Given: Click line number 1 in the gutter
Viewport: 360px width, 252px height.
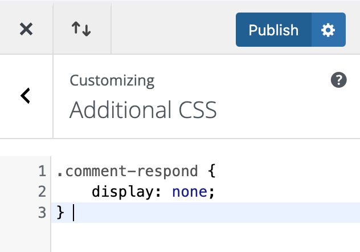Looking at the screenshot, I should point(42,171).
